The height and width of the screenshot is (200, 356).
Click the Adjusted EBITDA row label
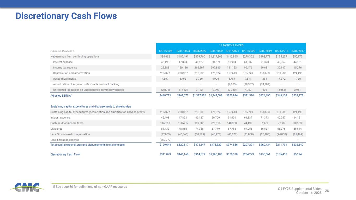point(61,96)
